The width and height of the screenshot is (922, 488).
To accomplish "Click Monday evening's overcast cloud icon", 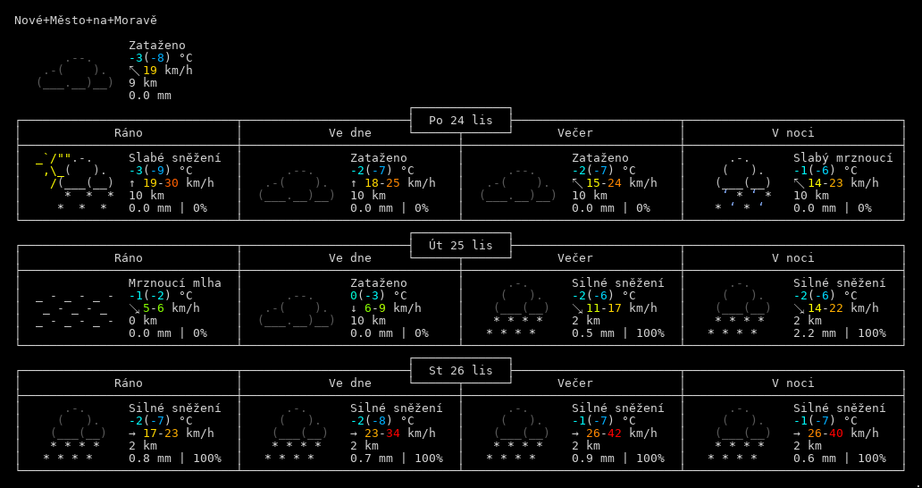I will tap(518, 183).
